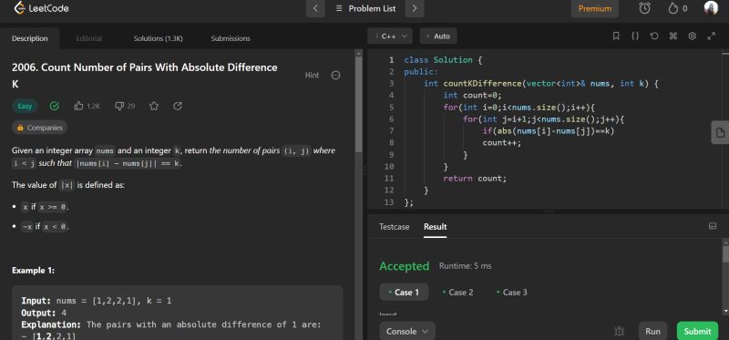729x340 pixels.
Task: Open keyboard shortcuts command icon
Action: pyautogui.click(x=673, y=36)
